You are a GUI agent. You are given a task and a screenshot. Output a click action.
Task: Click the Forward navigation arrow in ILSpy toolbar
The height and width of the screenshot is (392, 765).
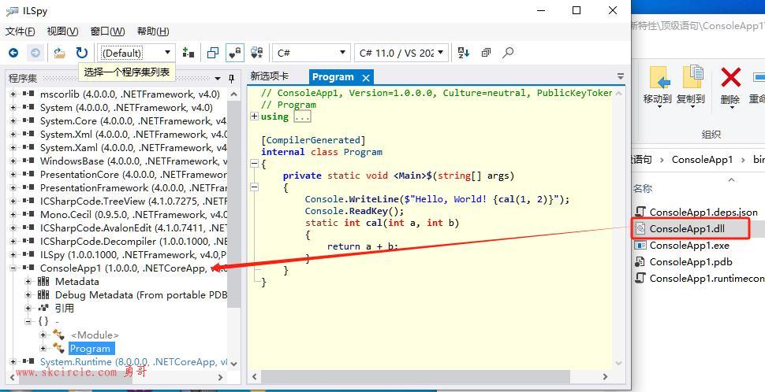35,53
